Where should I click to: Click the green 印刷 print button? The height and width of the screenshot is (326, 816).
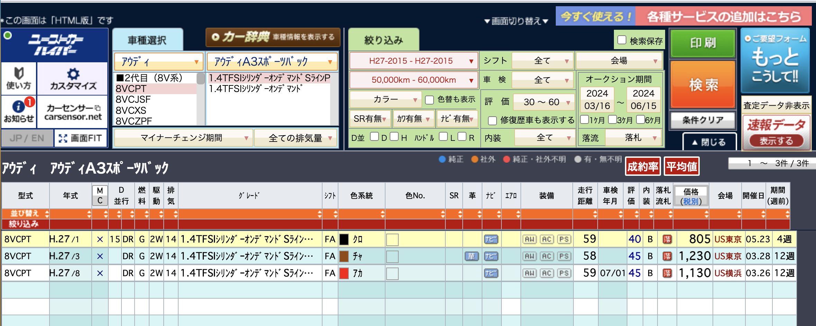point(702,43)
